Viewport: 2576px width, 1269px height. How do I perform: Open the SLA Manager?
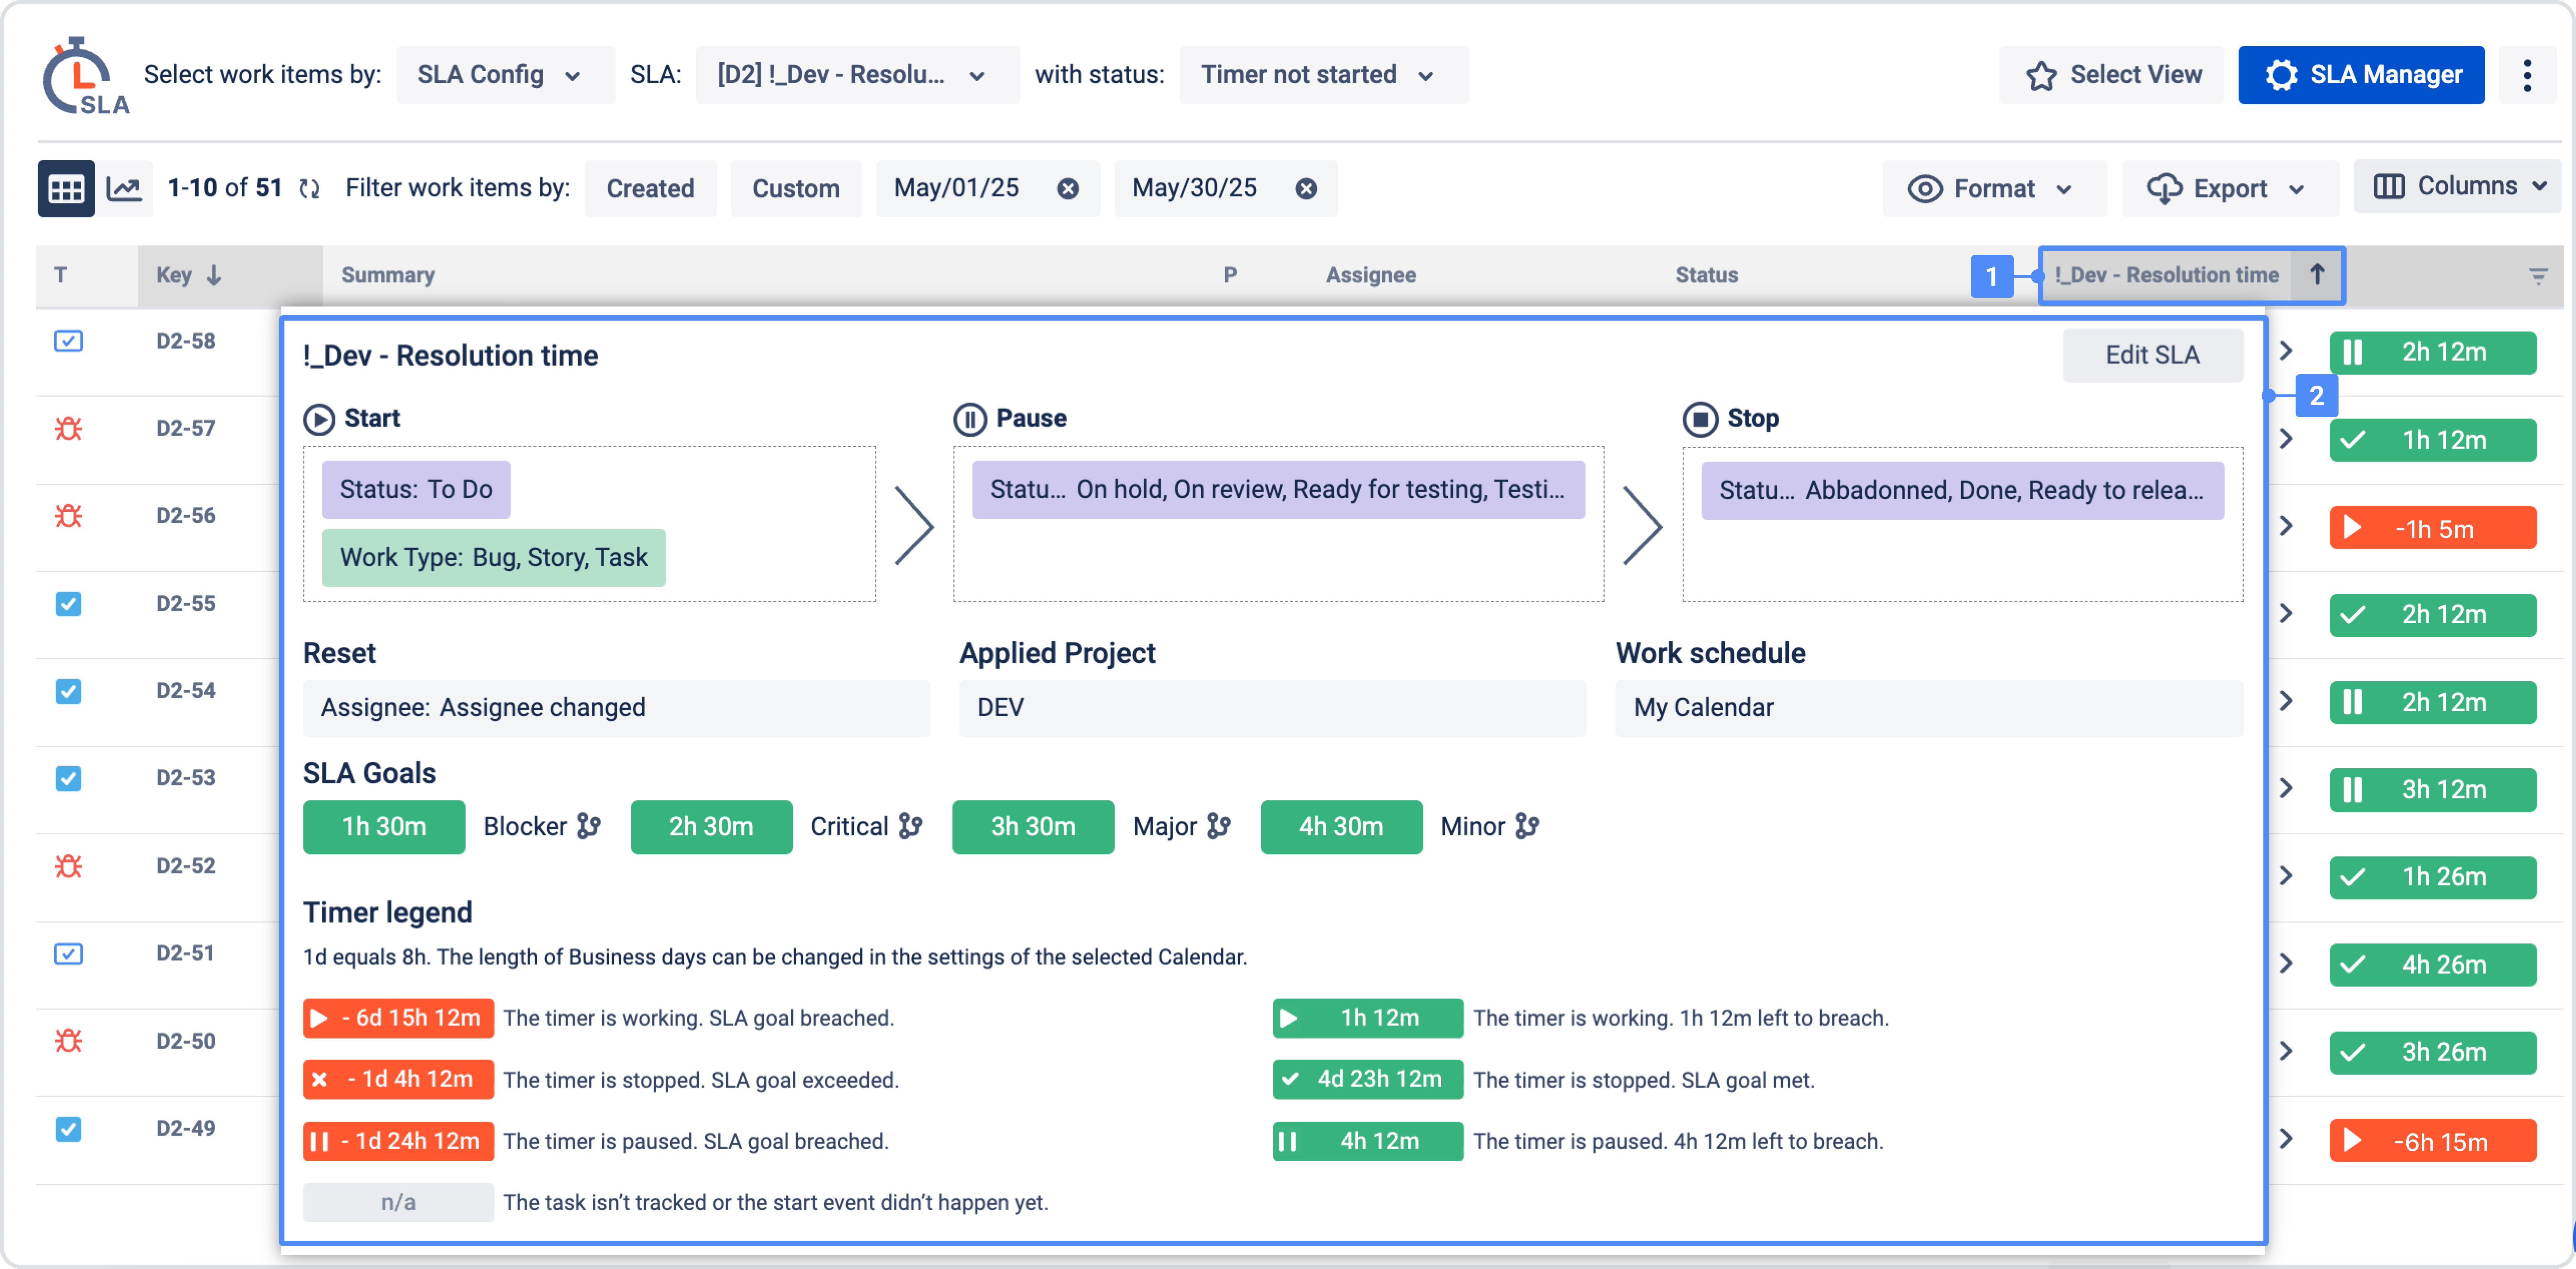(x=2361, y=75)
